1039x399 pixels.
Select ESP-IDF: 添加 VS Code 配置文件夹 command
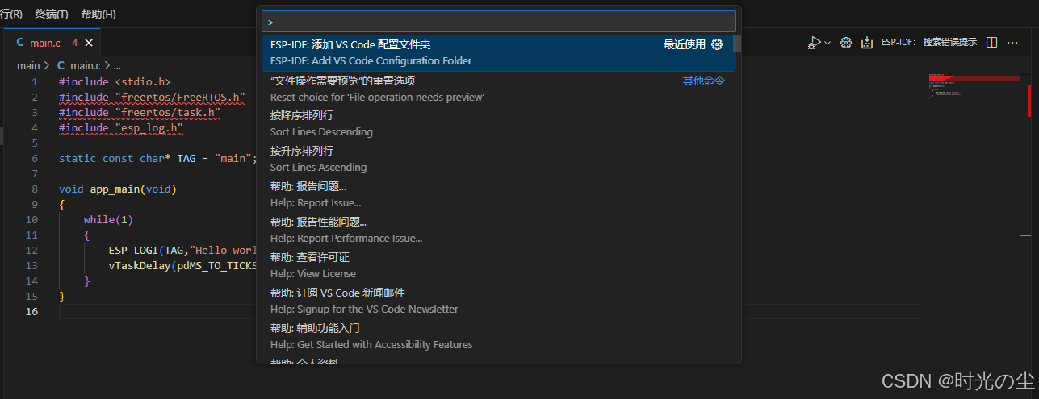(499, 53)
